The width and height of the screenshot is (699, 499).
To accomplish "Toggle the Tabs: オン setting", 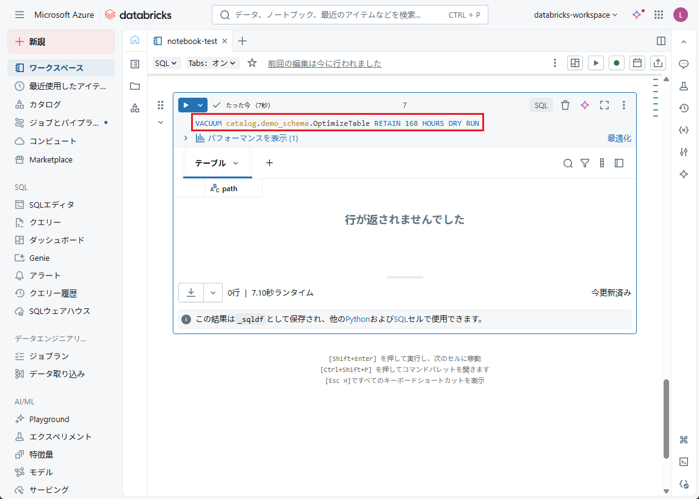I will (x=212, y=63).
